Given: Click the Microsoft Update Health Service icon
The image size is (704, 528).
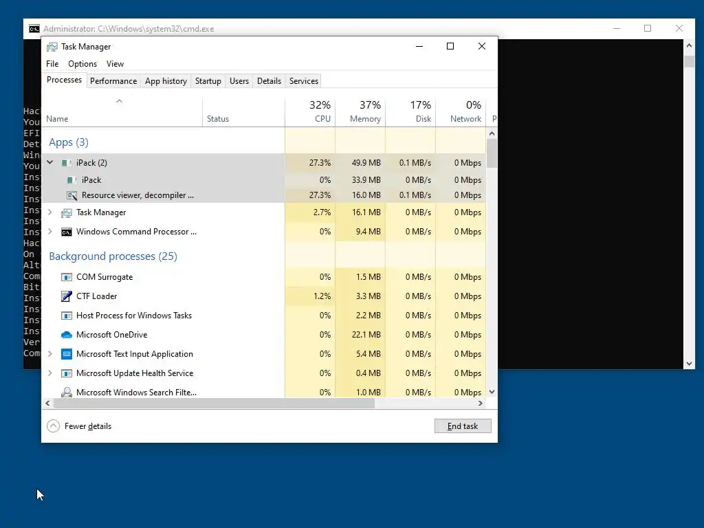Looking at the screenshot, I should click(67, 373).
